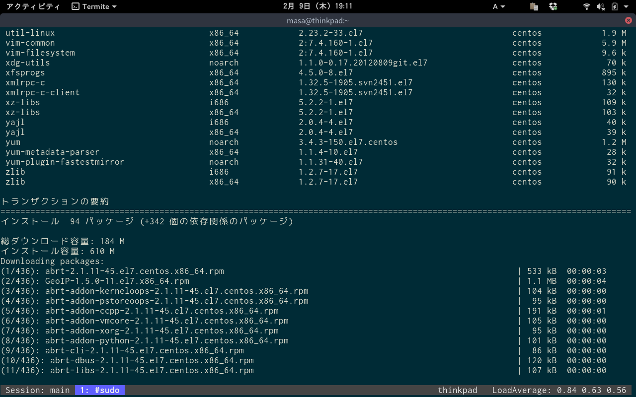Click the Wi-Fi status icon
The image size is (636, 397).
(587, 6)
